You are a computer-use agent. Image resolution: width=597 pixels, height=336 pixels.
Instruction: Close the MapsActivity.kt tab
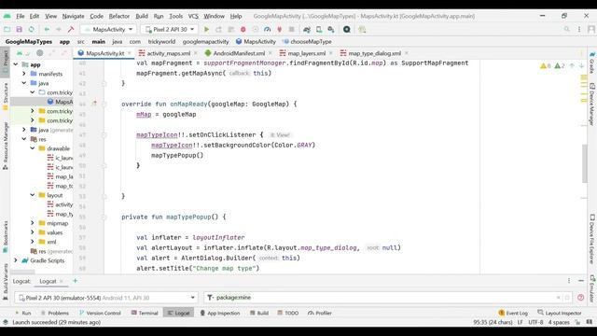pyautogui.click(x=130, y=53)
